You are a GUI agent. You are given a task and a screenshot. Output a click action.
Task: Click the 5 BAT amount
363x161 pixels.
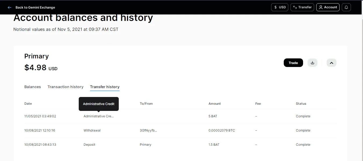213,116
